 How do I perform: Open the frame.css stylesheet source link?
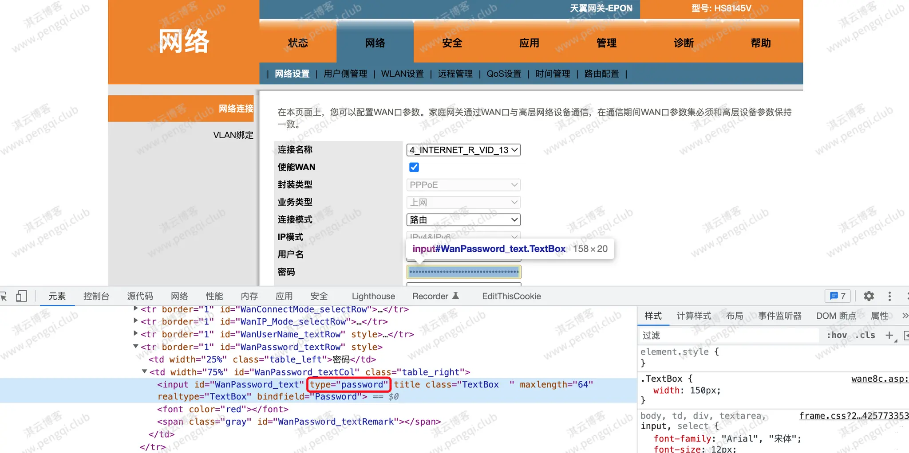pos(854,416)
